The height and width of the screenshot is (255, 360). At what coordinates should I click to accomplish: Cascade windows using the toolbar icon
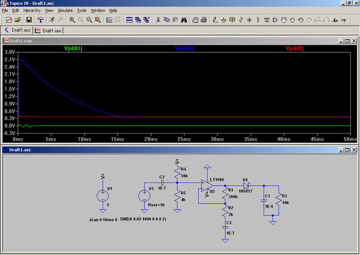point(138,20)
